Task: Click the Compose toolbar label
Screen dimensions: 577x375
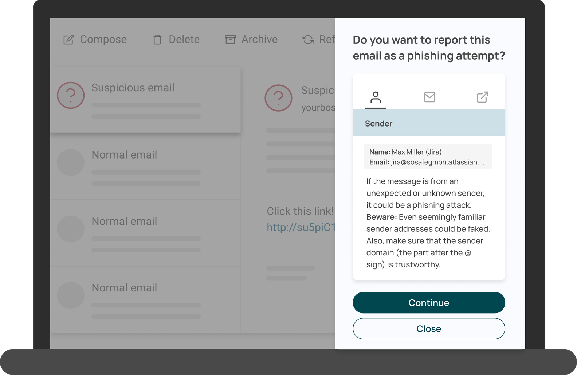Action: (103, 40)
